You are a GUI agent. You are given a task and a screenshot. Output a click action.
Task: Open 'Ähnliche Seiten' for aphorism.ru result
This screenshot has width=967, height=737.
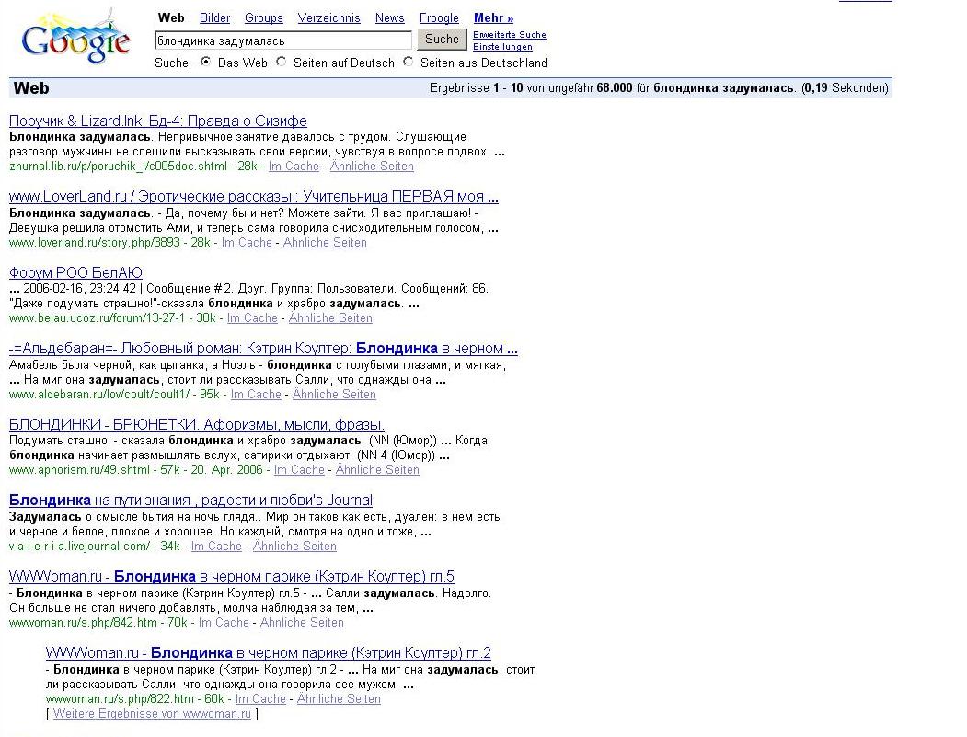click(377, 469)
